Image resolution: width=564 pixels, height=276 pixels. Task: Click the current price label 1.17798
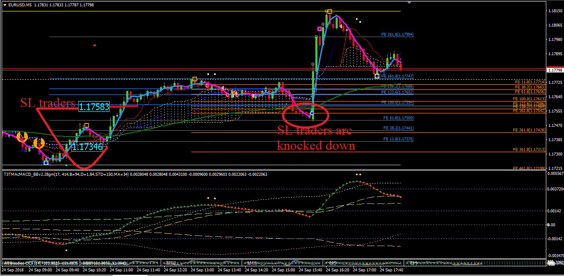coord(555,70)
